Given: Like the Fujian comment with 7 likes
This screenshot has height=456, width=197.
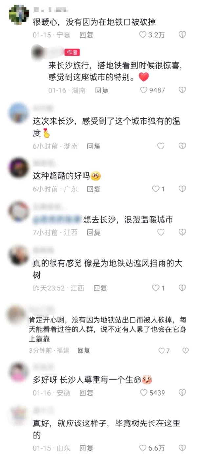Looking at the screenshot, I should (x=162, y=351).
